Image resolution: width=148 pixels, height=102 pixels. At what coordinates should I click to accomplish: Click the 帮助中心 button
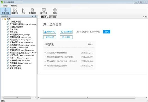point(50,32)
